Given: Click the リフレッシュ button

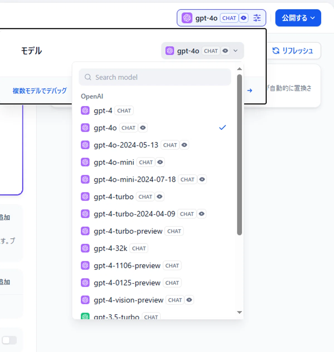Looking at the screenshot, I should pos(294,51).
